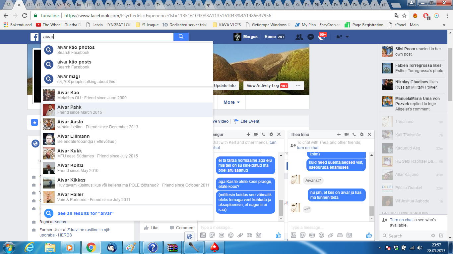The height and width of the screenshot is (254, 453).
Task: Attach a photo in Thea Inno chat
Action: coord(293,235)
